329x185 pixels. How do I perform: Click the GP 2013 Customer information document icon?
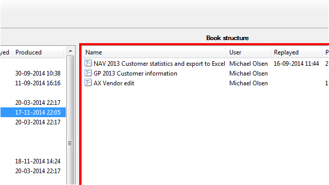88,73
